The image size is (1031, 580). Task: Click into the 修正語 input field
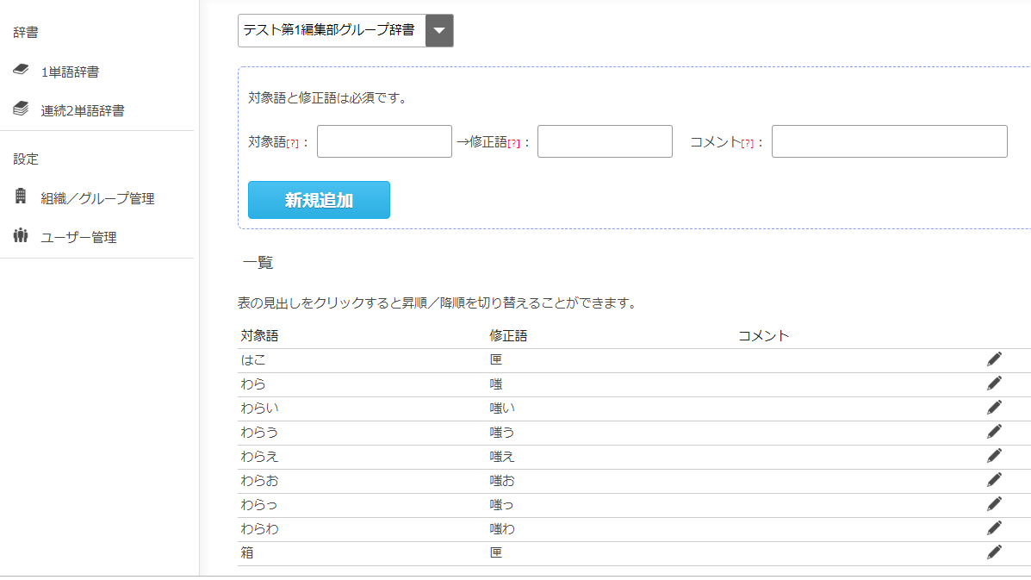(605, 141)
